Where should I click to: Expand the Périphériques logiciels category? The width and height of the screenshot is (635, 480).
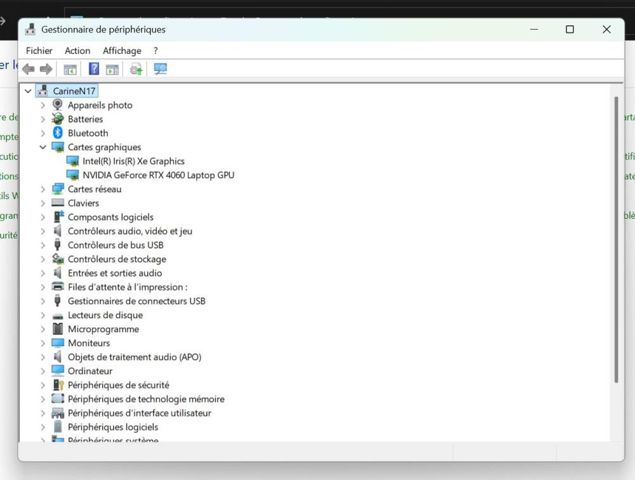tap(43, 427)
